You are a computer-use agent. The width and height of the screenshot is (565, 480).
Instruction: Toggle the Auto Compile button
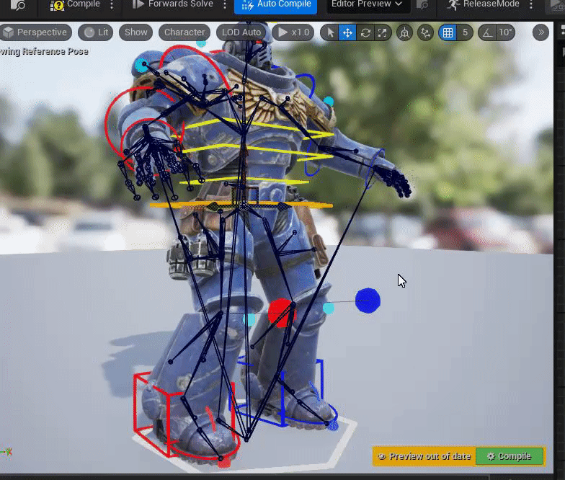276,5
